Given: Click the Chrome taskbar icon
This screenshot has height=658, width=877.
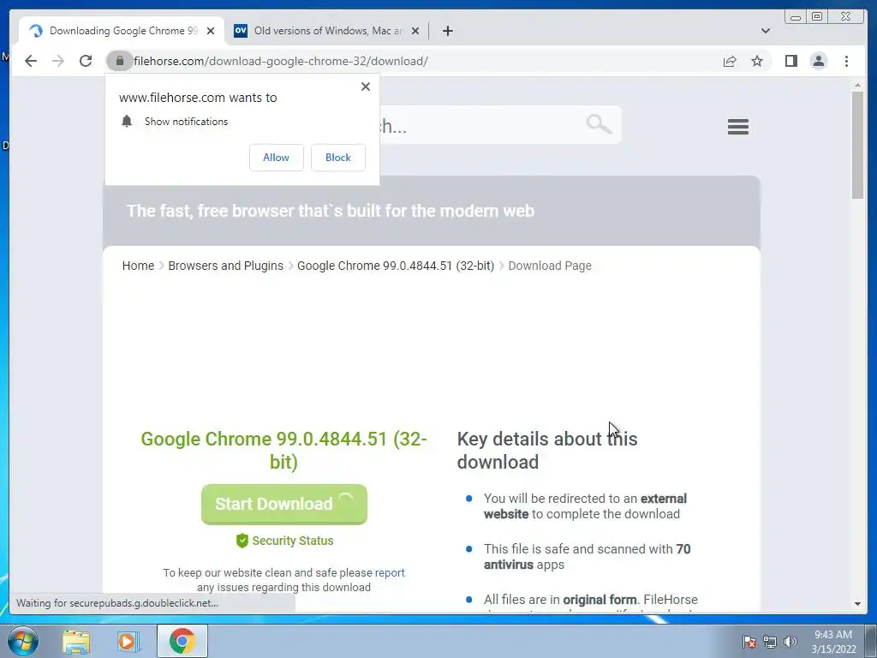Looking at the screenshot, I should click(182, 642).
